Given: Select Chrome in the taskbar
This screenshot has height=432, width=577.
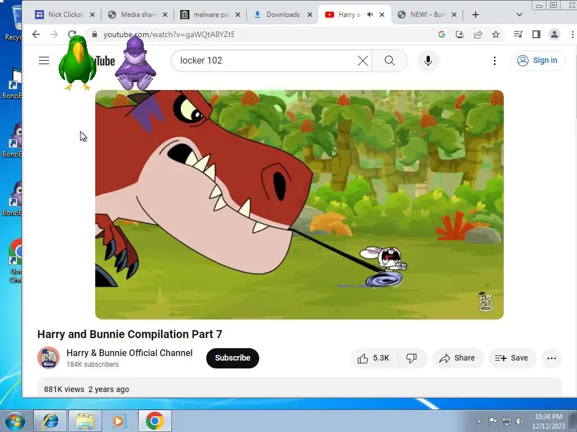Looking at the screenshot, I should tap(154, 421).
